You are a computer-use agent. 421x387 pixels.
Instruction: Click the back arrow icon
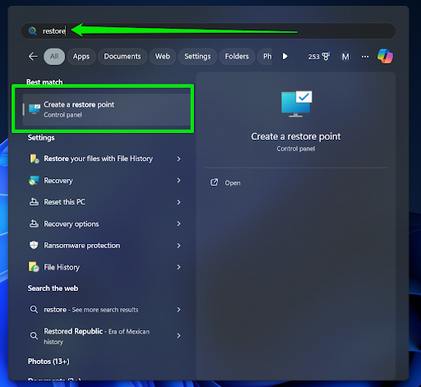point(33,57)
